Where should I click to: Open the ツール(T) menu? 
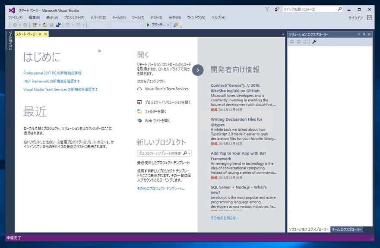point(138,17)
